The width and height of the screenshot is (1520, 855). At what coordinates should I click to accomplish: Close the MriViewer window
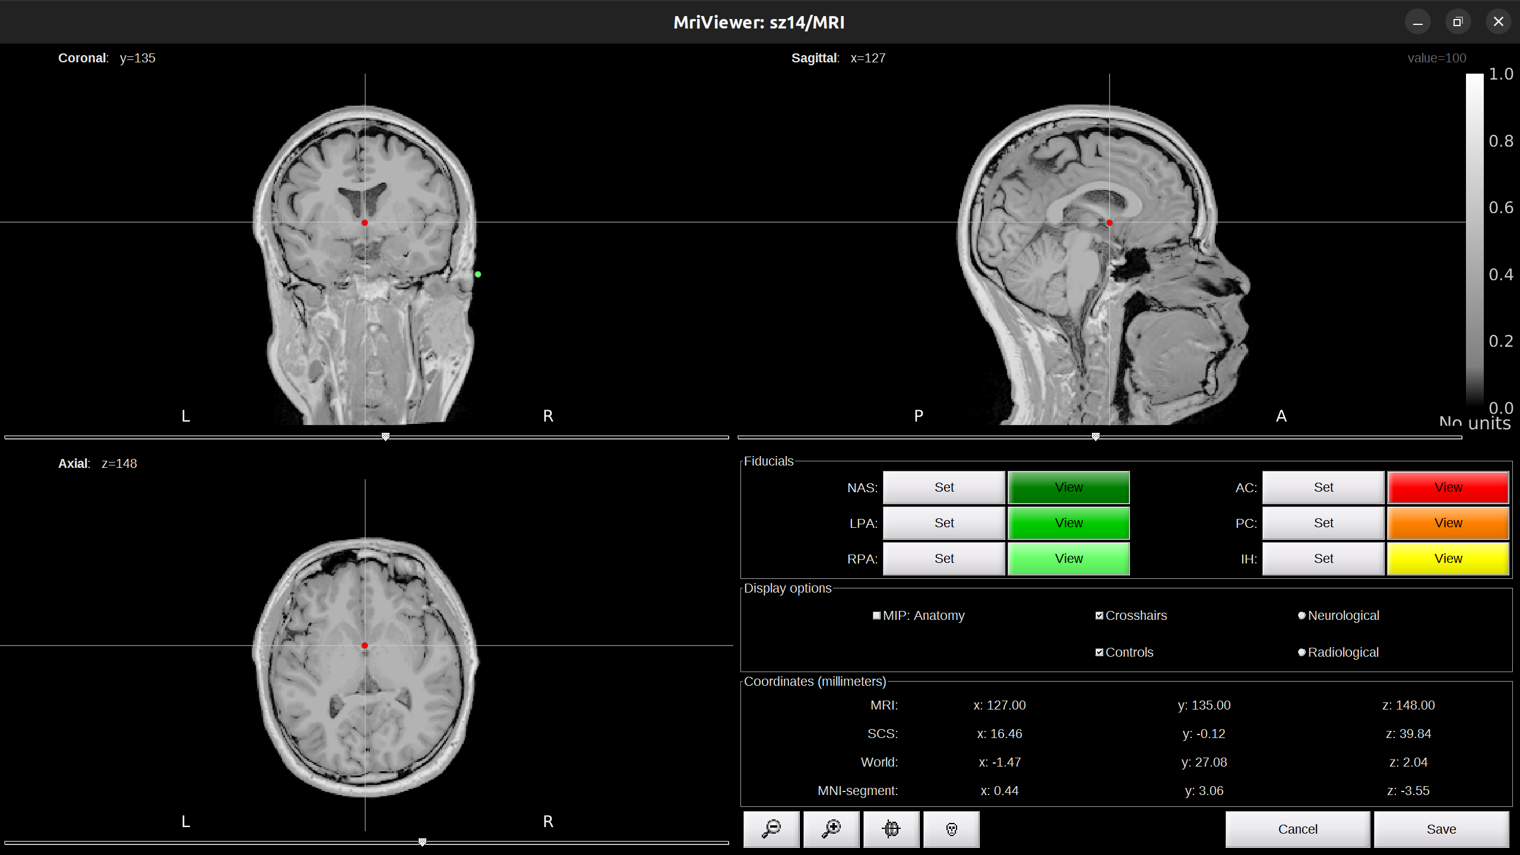(1498, 22)
